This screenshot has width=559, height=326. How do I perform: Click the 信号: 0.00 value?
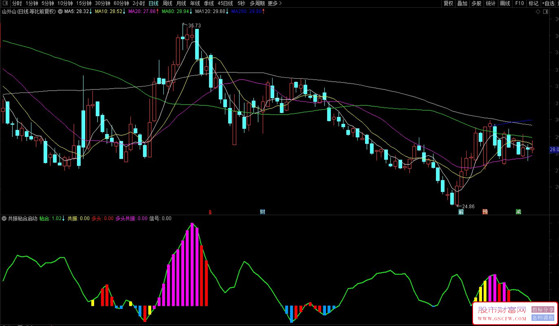point(160,218)
